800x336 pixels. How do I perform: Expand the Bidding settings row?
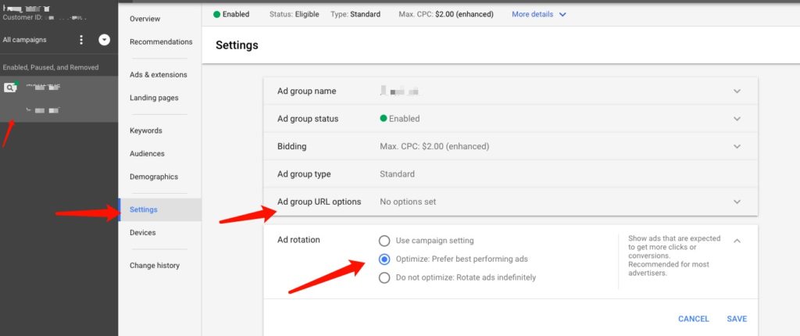click(736, 146)
